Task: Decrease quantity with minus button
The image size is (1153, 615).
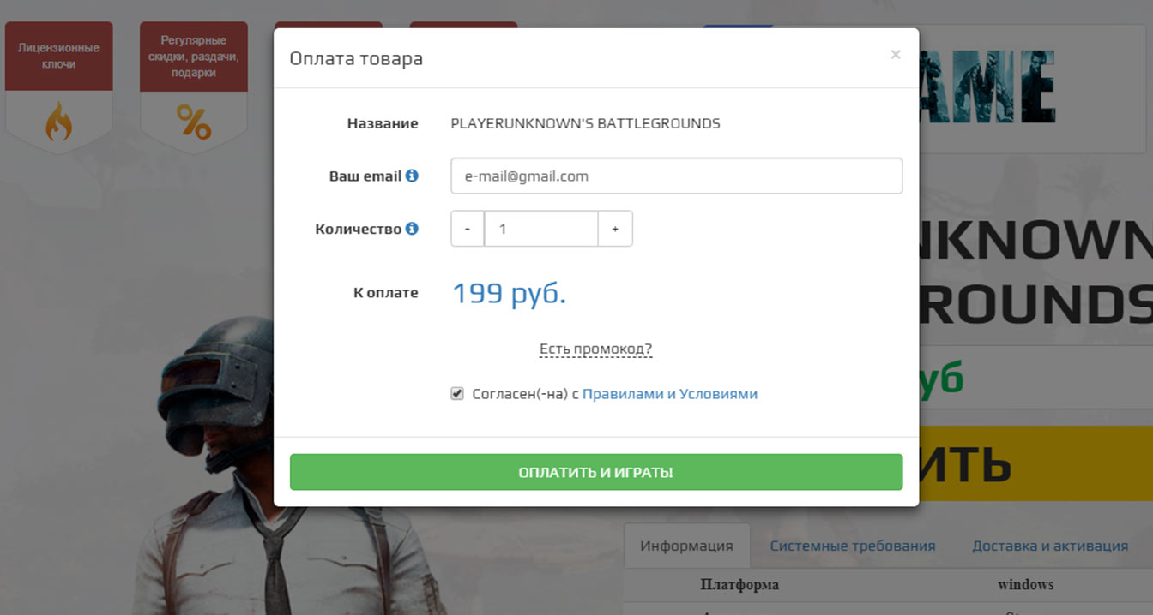Action: [468, 229]
